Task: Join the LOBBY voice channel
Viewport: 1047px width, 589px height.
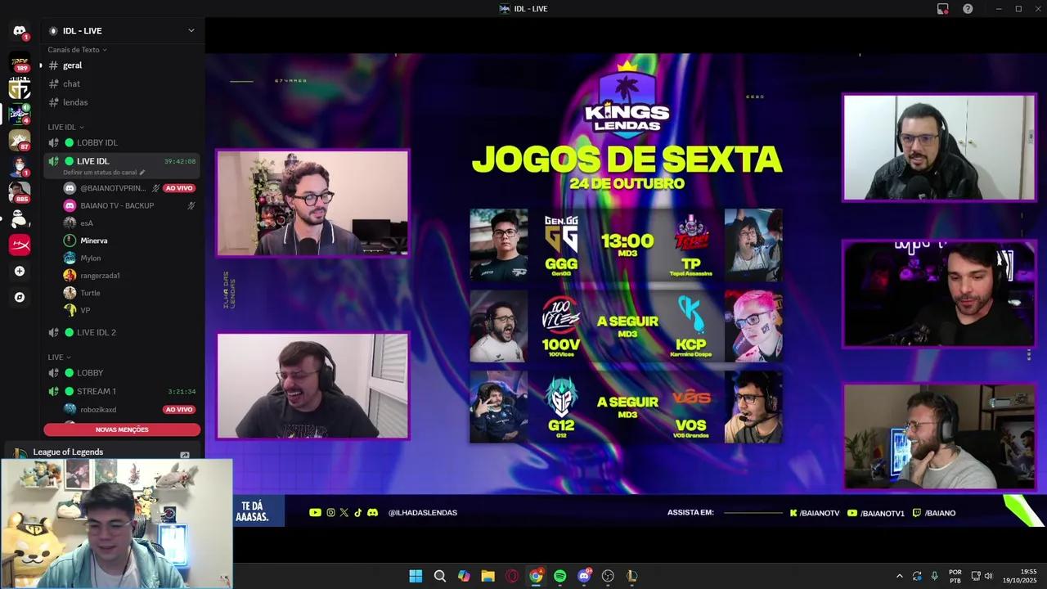Action: click(x=123, y=372)
